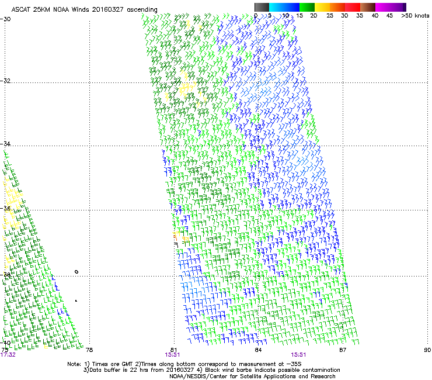The width and height of the screenshot is (432, 380).
Task: Click the -38 latitude axis label
Action: click(x=5, y=275)
